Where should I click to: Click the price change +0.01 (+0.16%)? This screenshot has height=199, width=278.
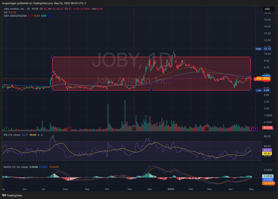click(81, 9)
